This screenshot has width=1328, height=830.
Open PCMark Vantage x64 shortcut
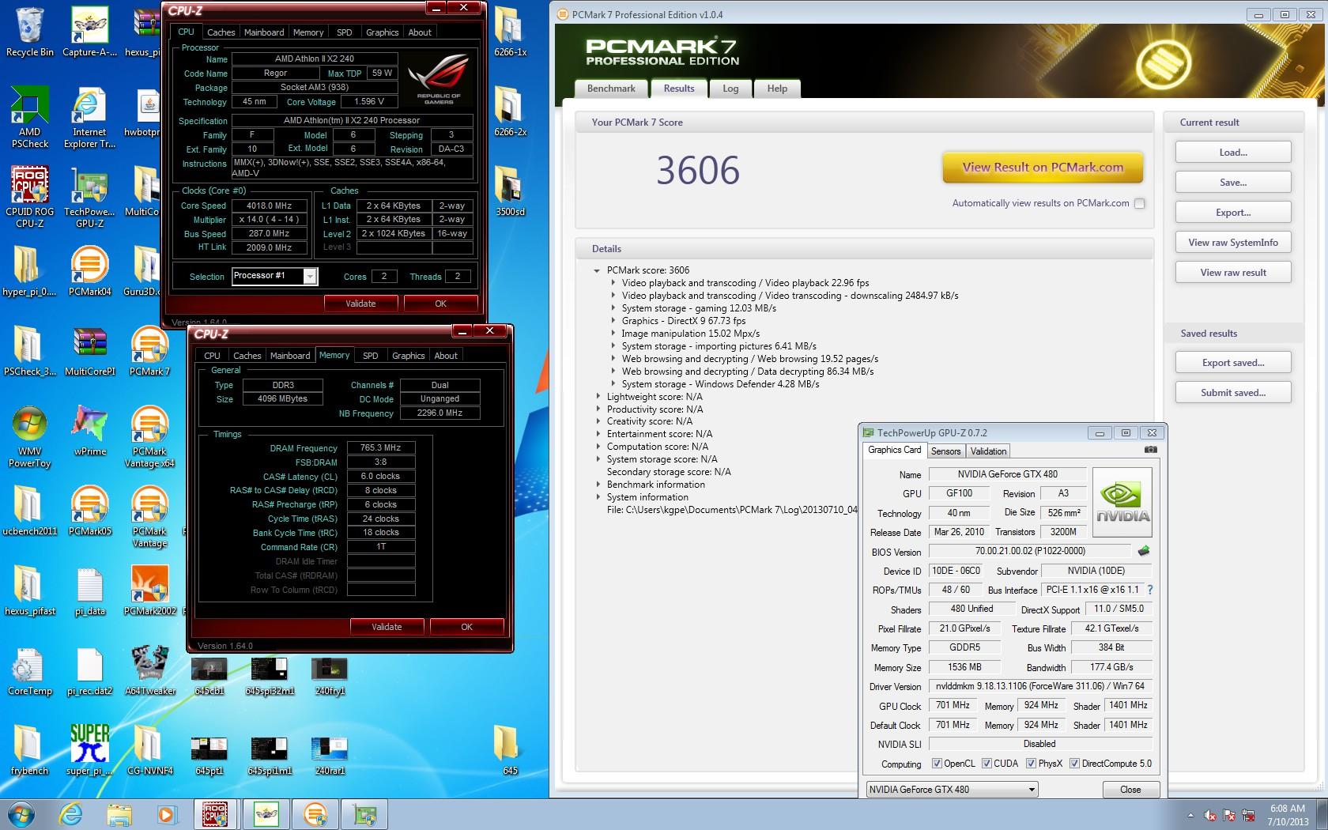(x=149, y=437)
